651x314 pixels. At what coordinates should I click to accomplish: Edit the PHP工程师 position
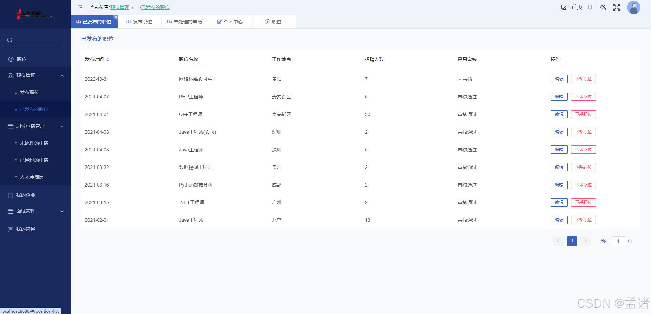pos(559,97)
